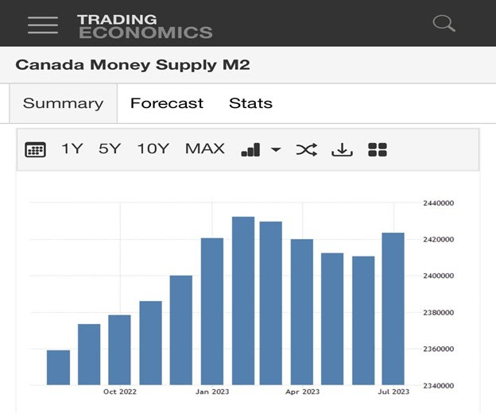Click the Jan 2023 axis label
496x413 pixels.
pyautogui.click(x=212, y=392)
